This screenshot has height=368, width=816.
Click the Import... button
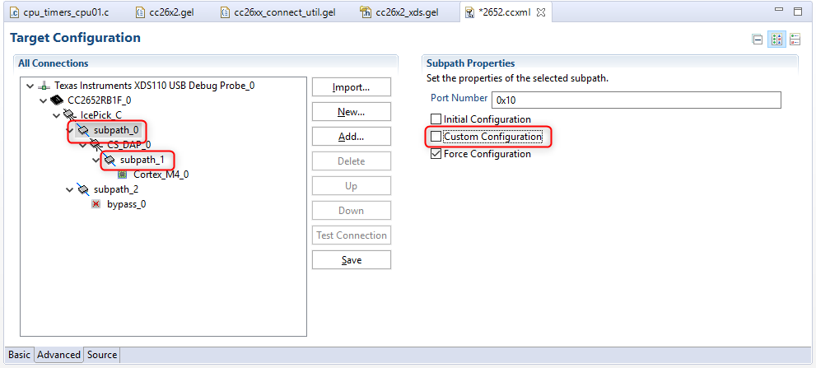pos(352,87)
